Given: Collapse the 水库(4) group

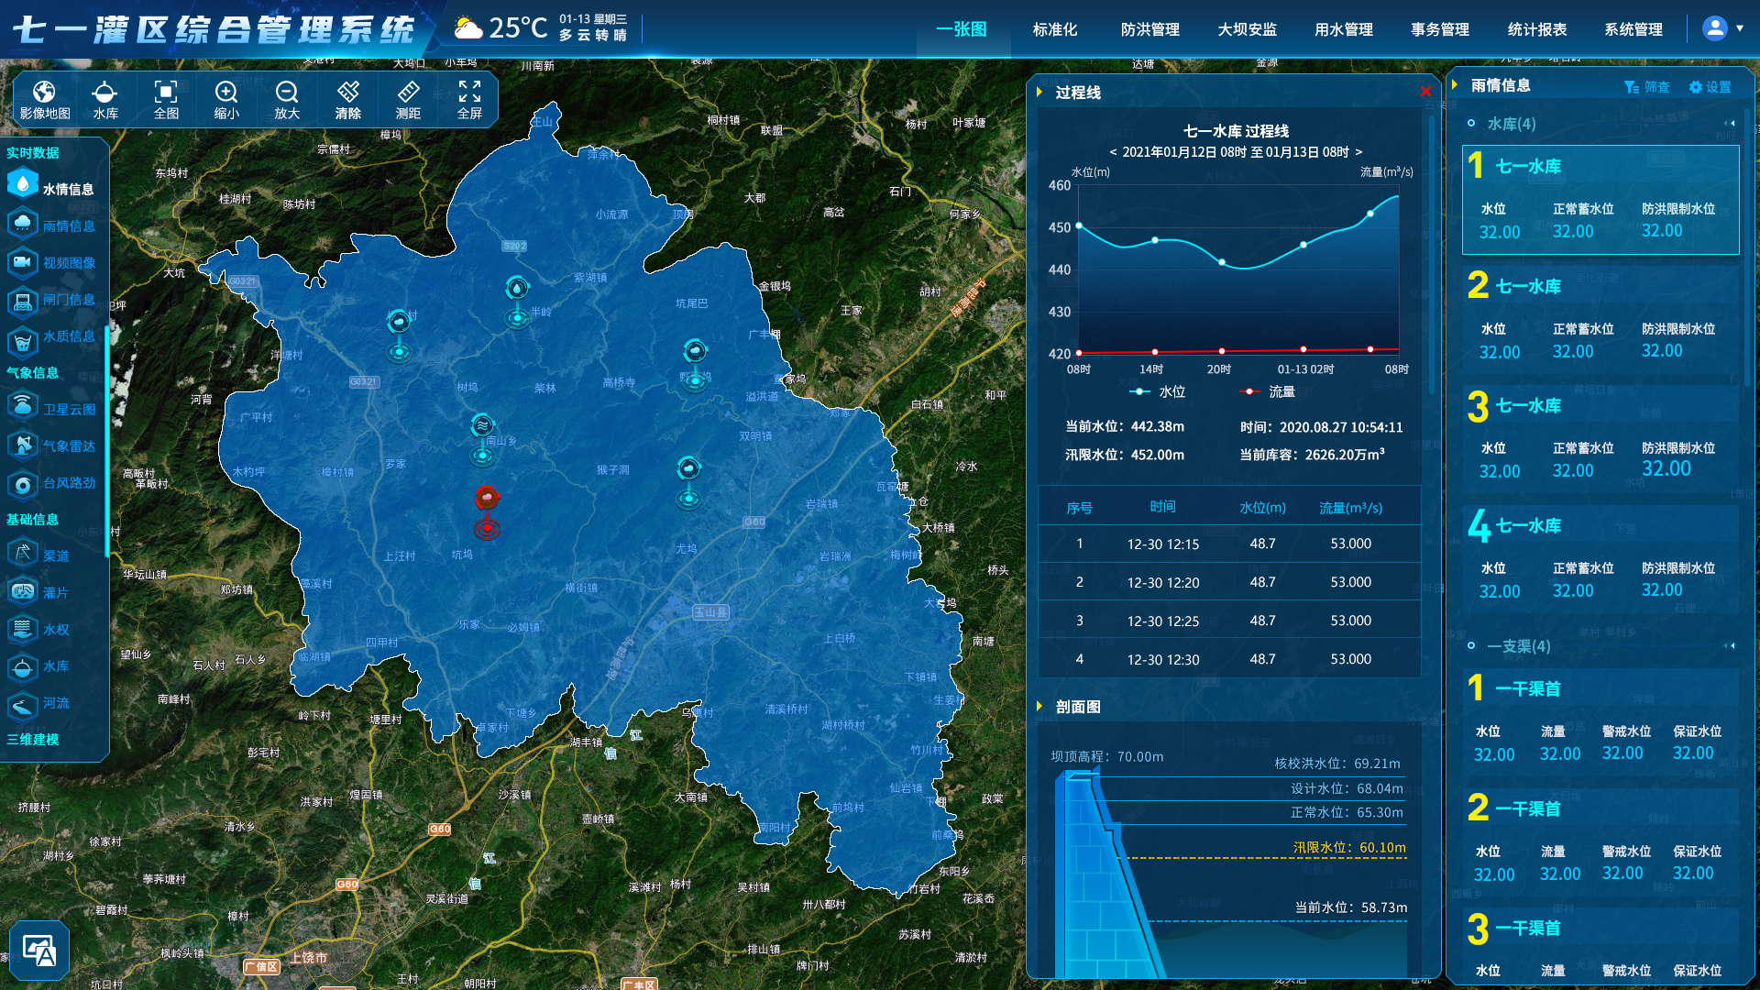Looking at the screenshot, I should [x=1730, y=123].
